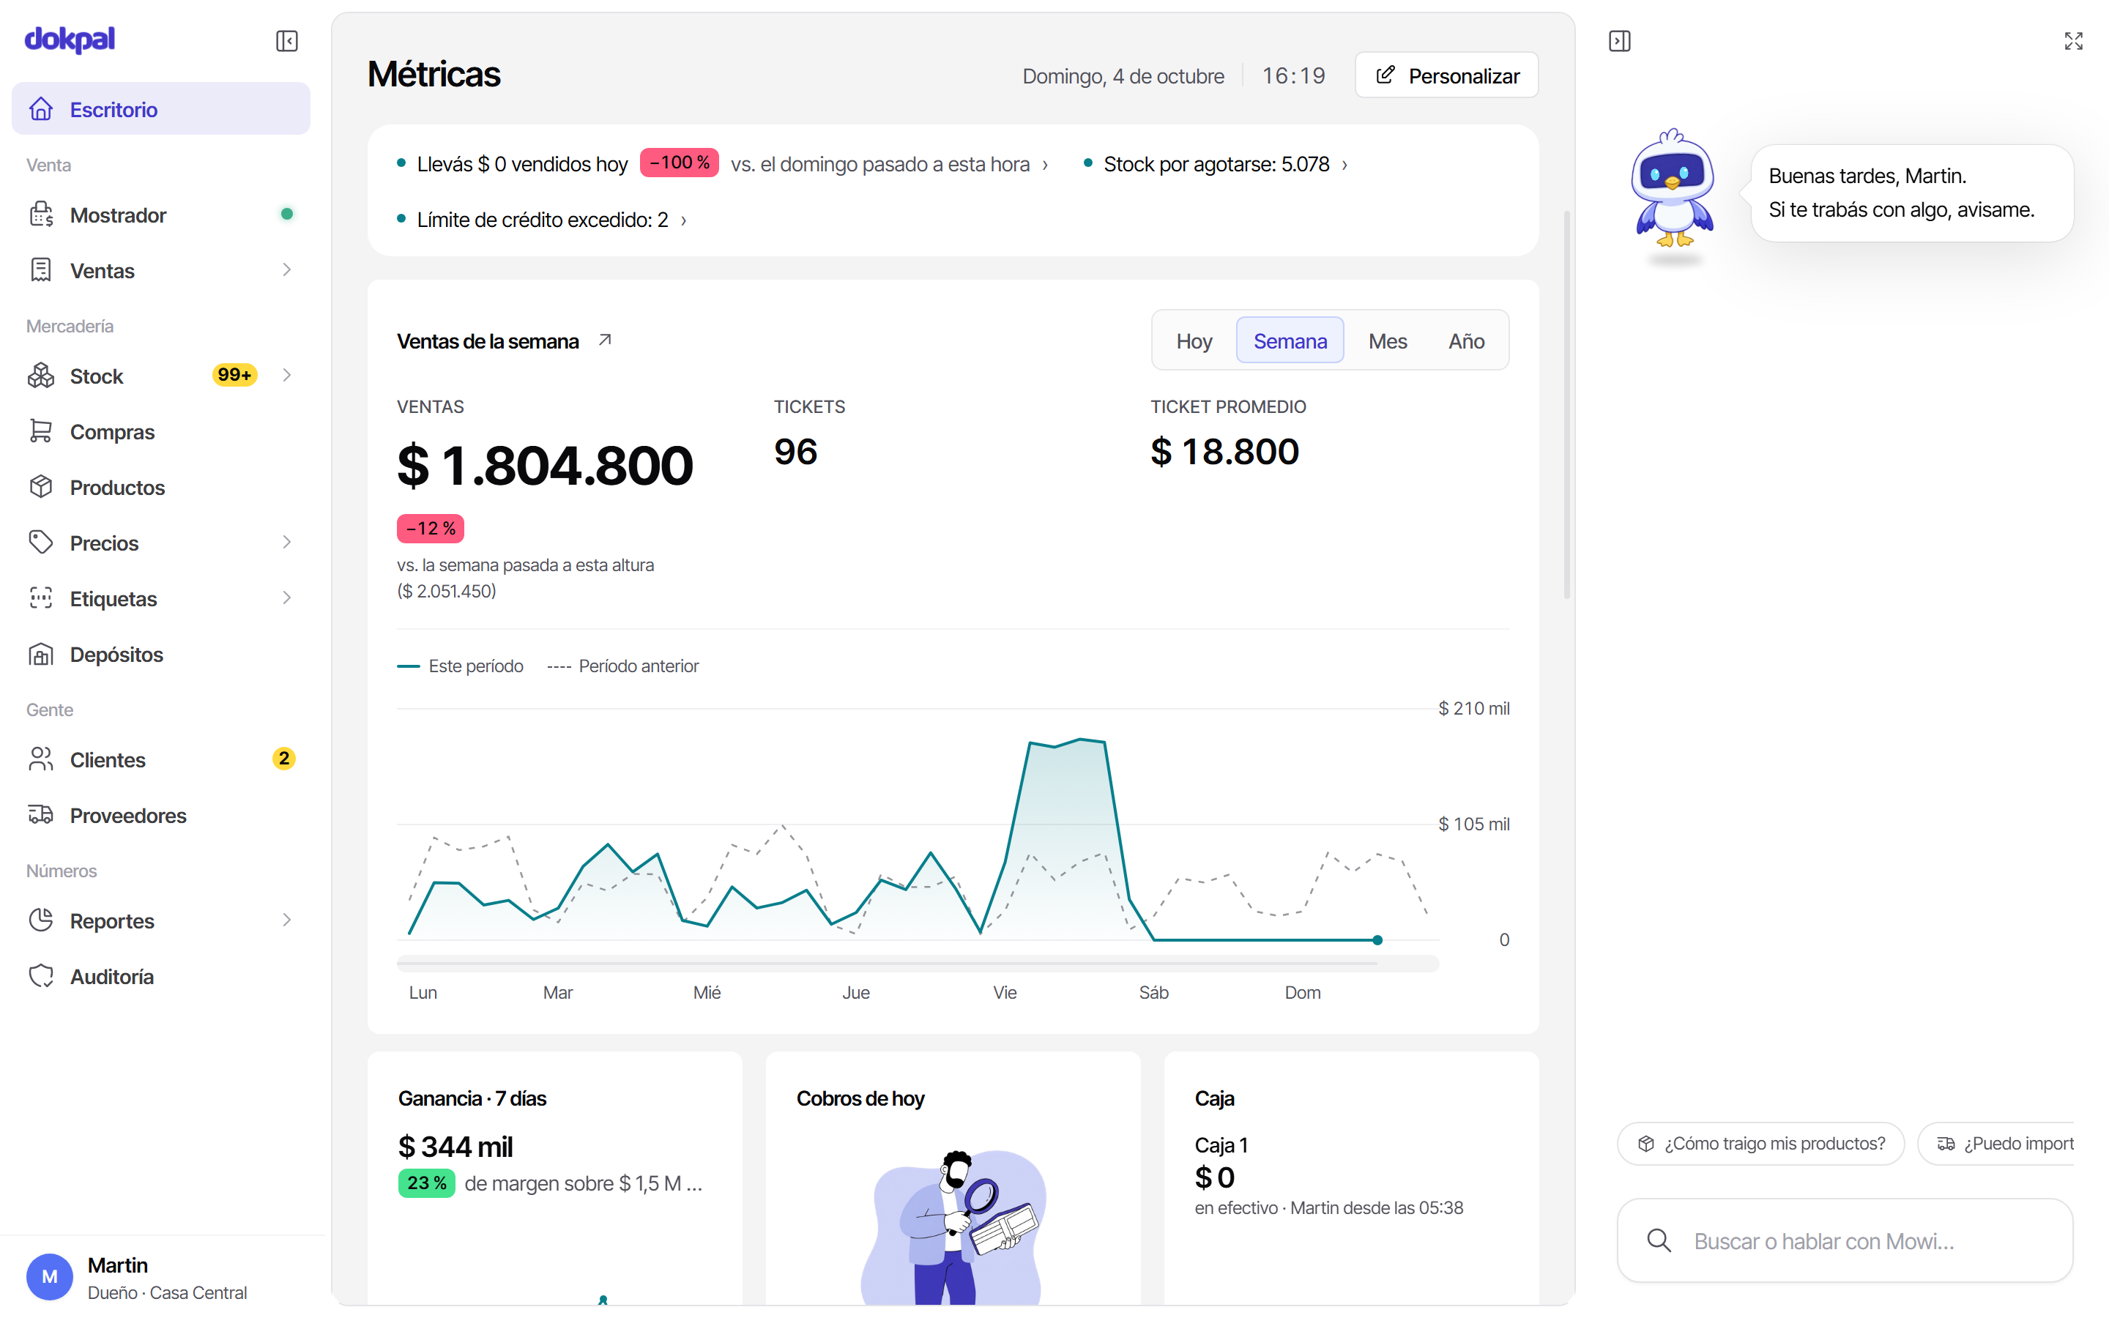The height and width of the screenshot is (1318, 2109).
Task: Click the Auditoría shield icon
Action: pyautogui.click(x=41, y=976)
